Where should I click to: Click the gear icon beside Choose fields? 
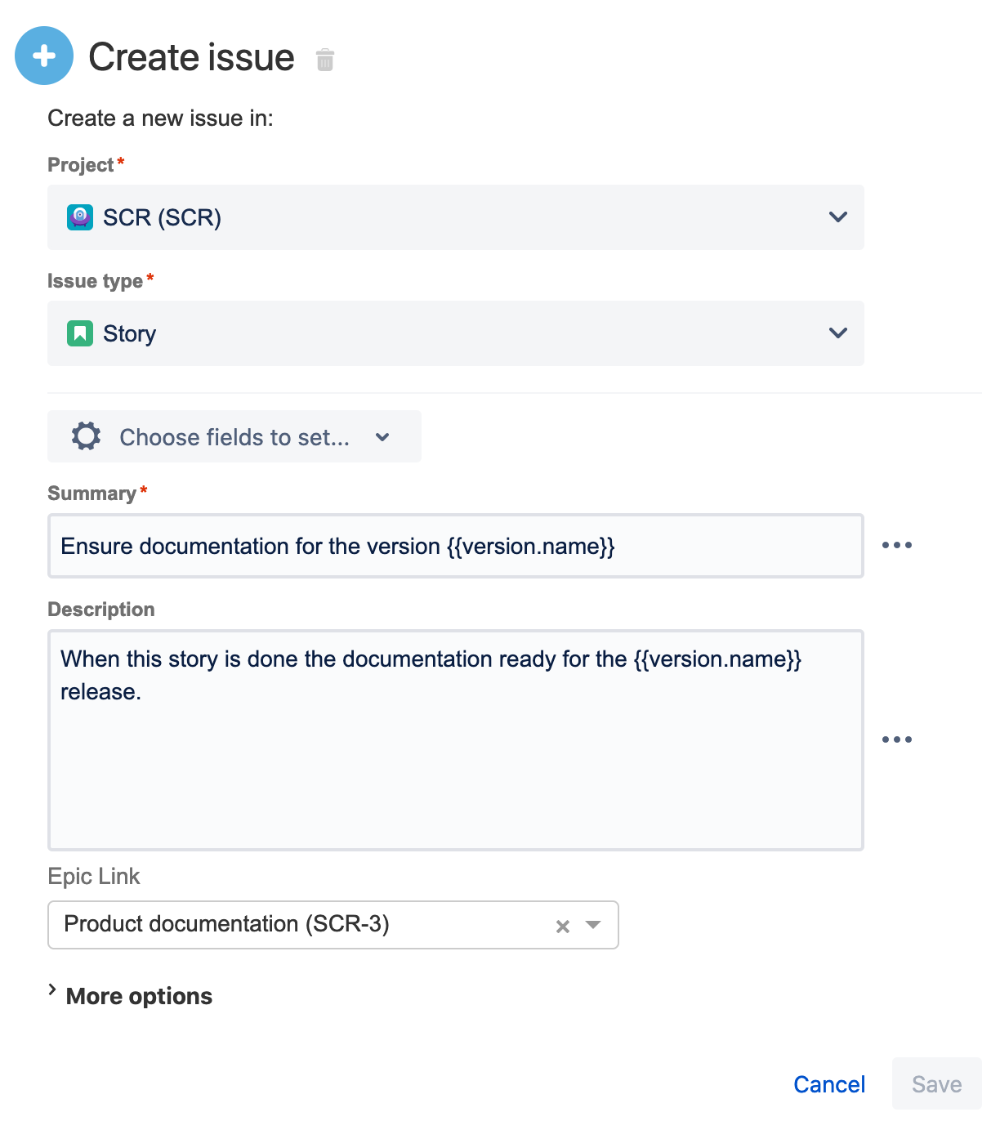pyautogui.click(x=86, y=436)
